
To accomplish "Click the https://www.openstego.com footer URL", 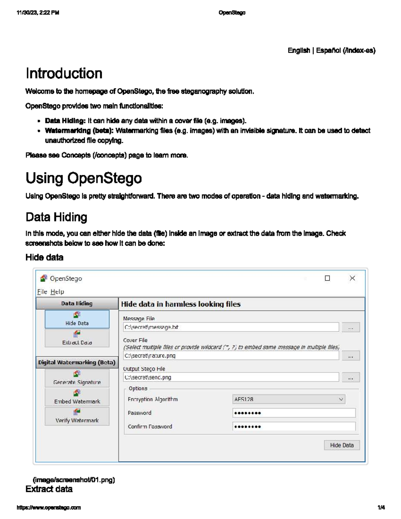I will [x=49, y=507].
